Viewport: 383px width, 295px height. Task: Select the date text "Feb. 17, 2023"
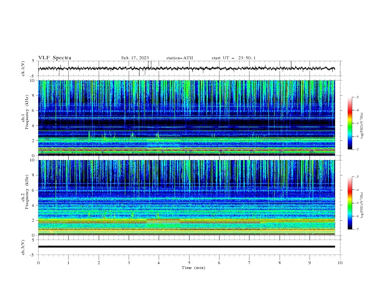135,58
